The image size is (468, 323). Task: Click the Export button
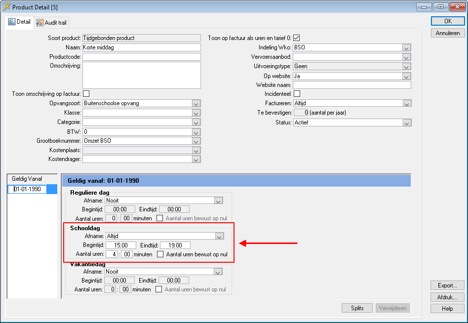[x=447, y=285]
